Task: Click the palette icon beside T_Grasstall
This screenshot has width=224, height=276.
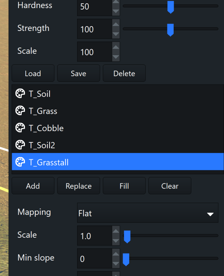Action: pos(20,162)
